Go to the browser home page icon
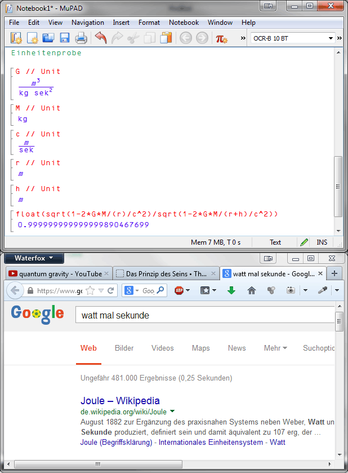Screen dimensions: 348x473 (251, 290)
